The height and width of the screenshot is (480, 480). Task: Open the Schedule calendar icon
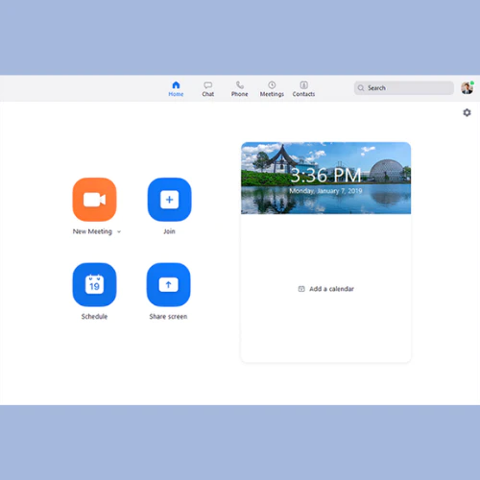click(94, 284)
